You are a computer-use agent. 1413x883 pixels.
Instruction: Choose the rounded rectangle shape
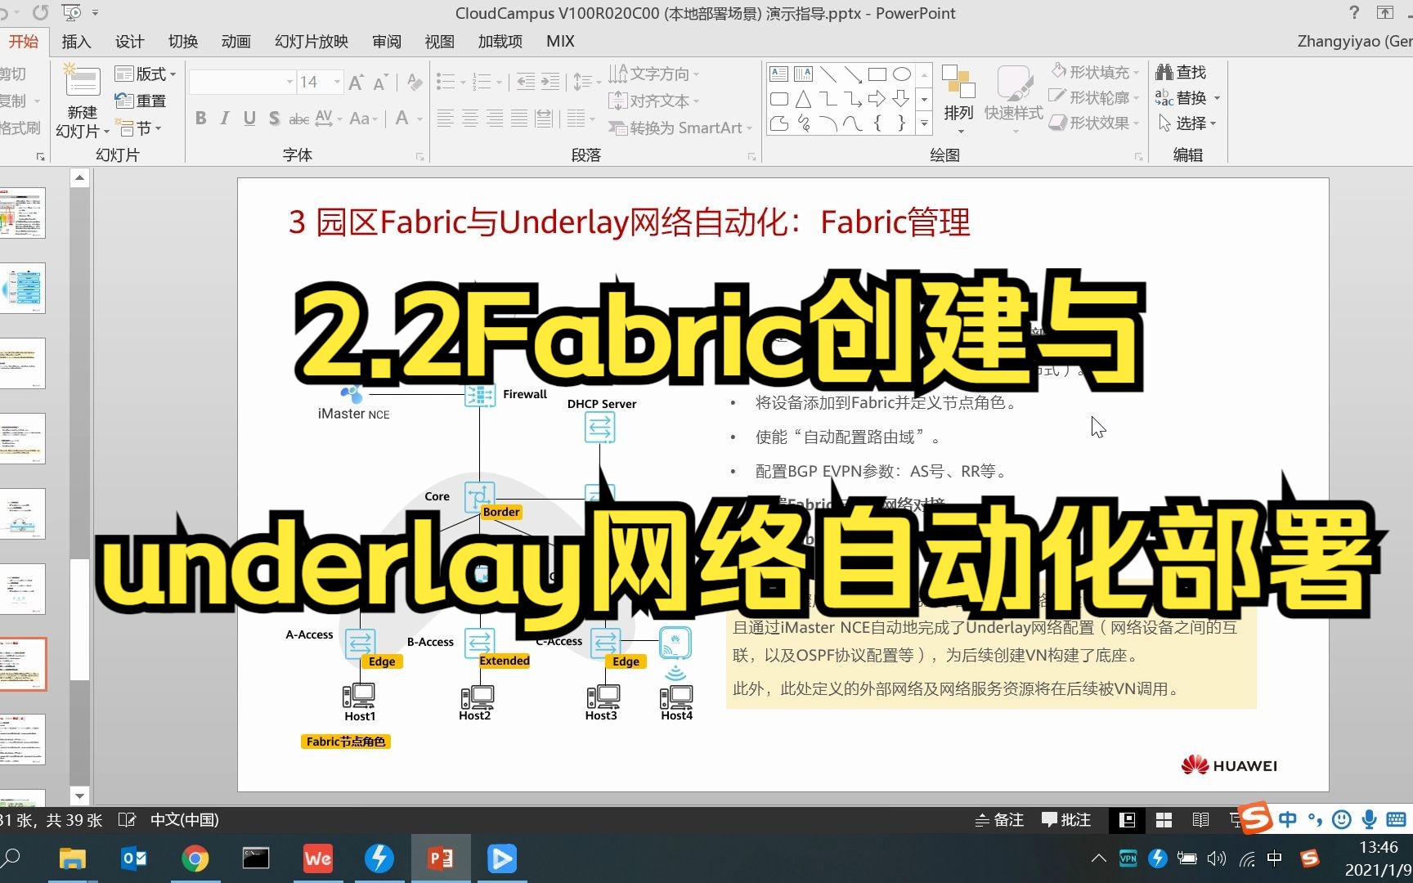tap(779, 99)
